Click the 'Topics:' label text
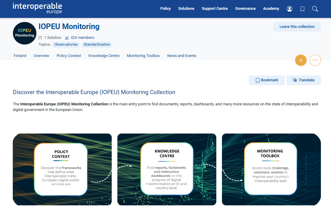 tap(45, 45)
